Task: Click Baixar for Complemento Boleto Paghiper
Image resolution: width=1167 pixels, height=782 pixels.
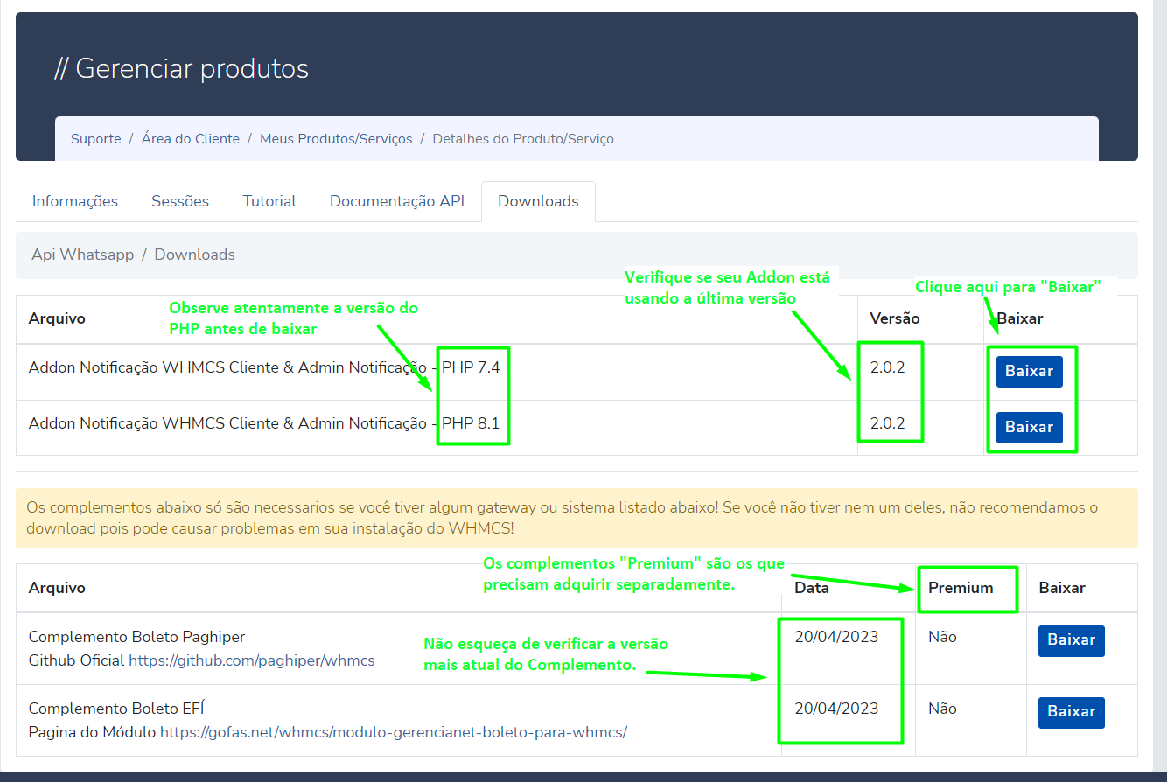Action: coord(1072,640)
